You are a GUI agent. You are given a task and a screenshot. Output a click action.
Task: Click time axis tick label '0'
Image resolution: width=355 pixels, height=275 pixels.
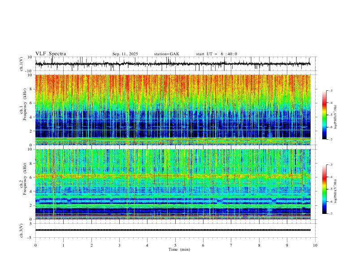(35, 245)
